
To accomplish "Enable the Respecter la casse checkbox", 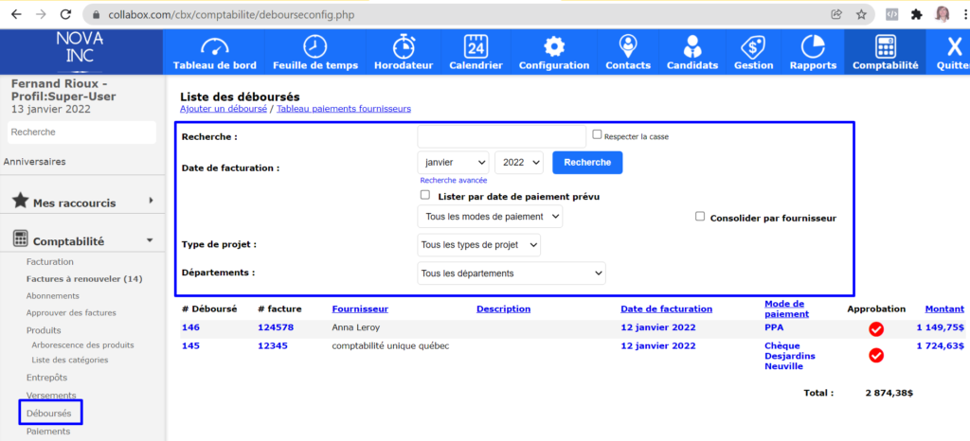I will pyautogui.click(x=597, y=134).
